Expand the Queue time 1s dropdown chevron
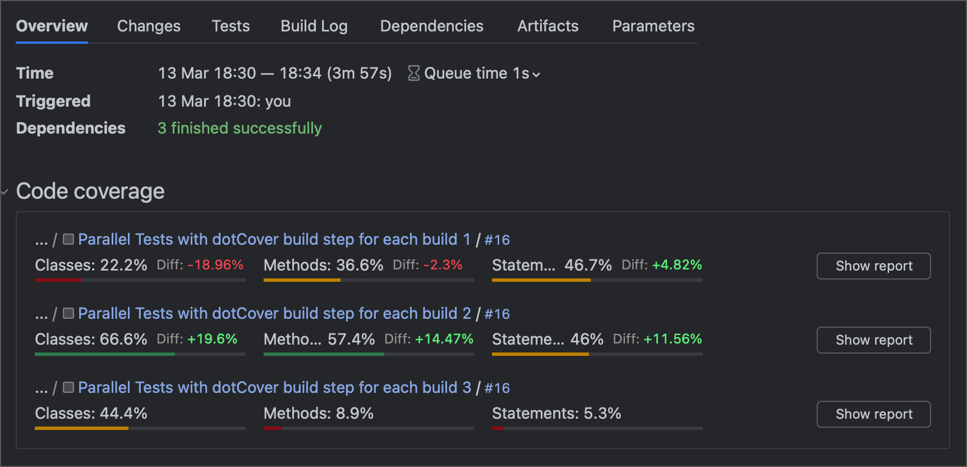This screenshot has height=467, width=967. point(536,74)
